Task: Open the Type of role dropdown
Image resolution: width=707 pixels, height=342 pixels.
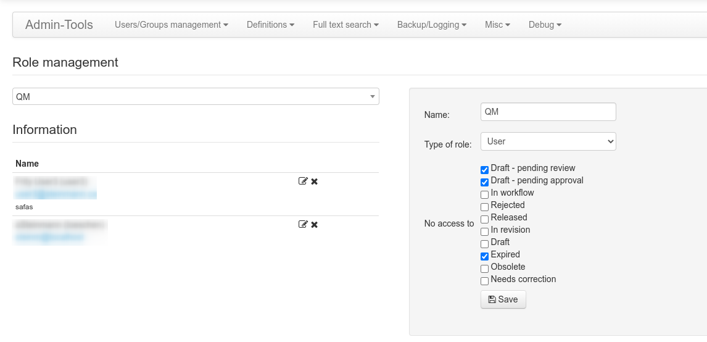Action: (x=548, y=141)
